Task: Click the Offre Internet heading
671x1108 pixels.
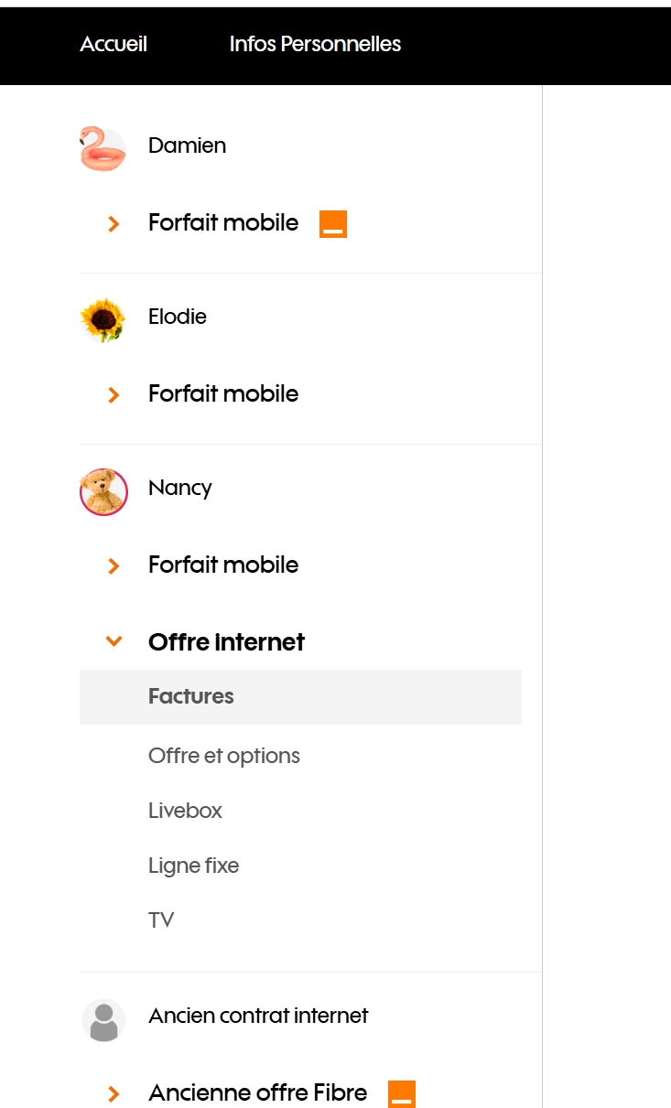Action: tap(226, 642)
